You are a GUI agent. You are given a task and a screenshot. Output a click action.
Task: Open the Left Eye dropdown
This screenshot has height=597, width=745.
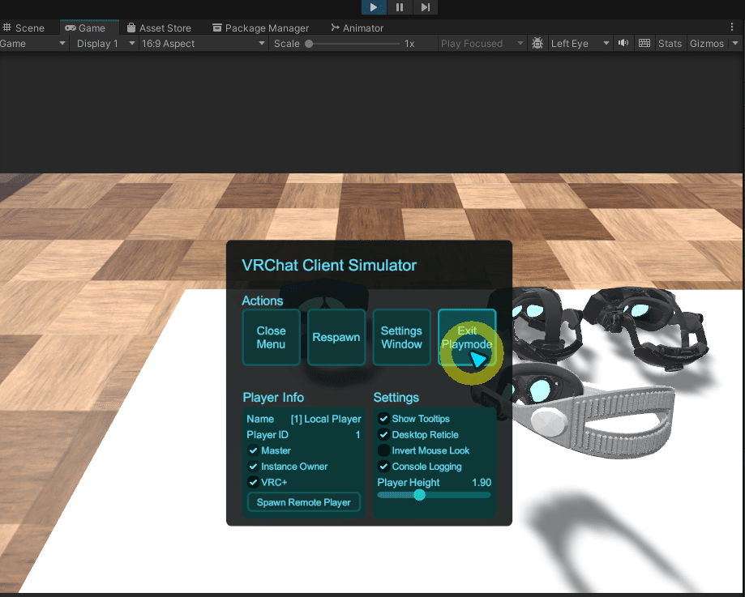(579, 44)
